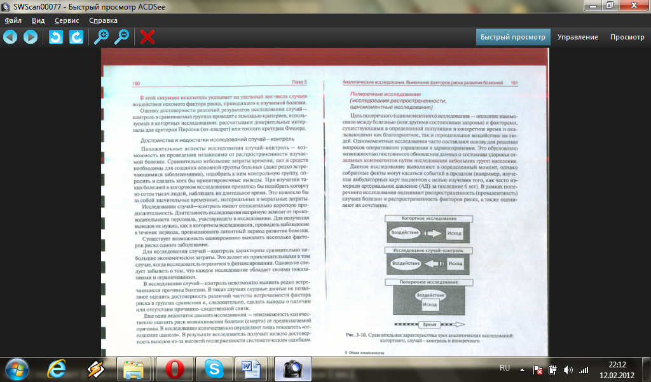Select the Быстрый просмотр mode tab
Viewport: 651px width, 382px height.
point(513,37)
